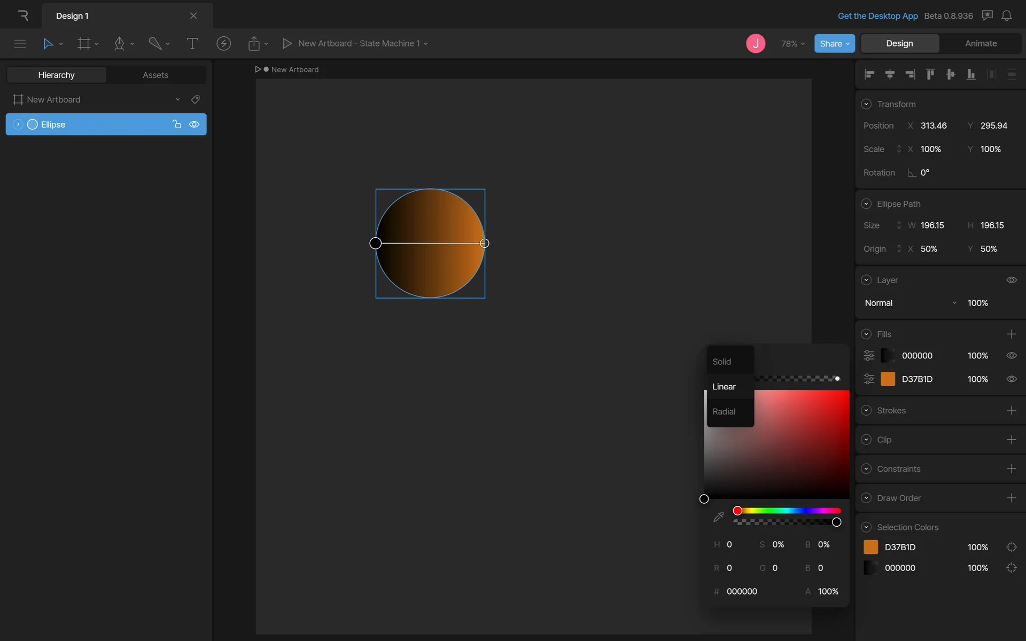Click the hex color input field
This screenshot has width=1026, height=641.
[742, 591]
